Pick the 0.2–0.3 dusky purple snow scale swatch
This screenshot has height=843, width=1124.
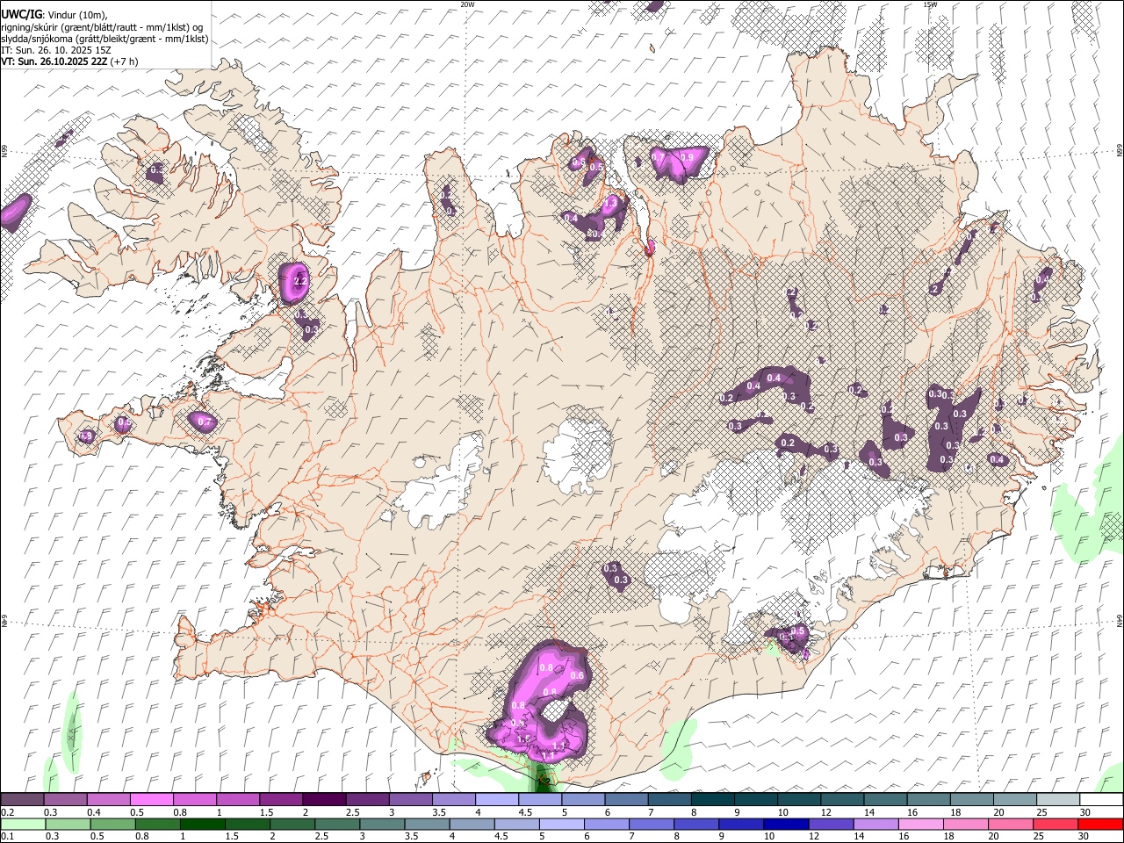(22, 800)
